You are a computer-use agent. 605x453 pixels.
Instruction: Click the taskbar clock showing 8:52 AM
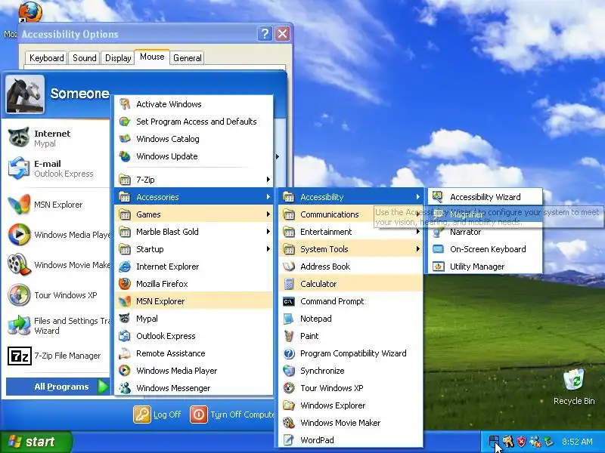tap(577, 442)
